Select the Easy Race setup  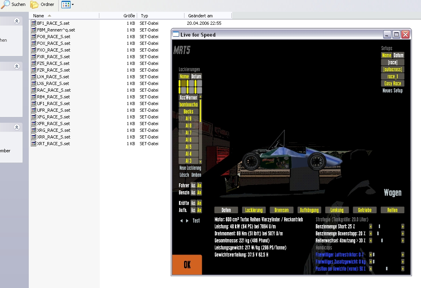click(x=393, y=83)
